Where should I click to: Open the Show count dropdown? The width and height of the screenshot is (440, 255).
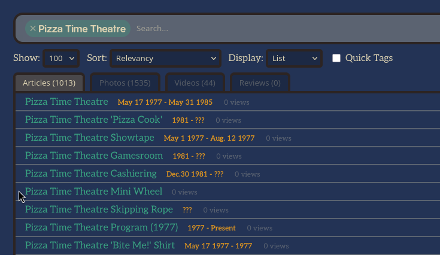coord(61,58)
